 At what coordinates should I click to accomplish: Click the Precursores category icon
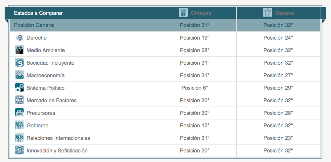click(x=19, y=113)
